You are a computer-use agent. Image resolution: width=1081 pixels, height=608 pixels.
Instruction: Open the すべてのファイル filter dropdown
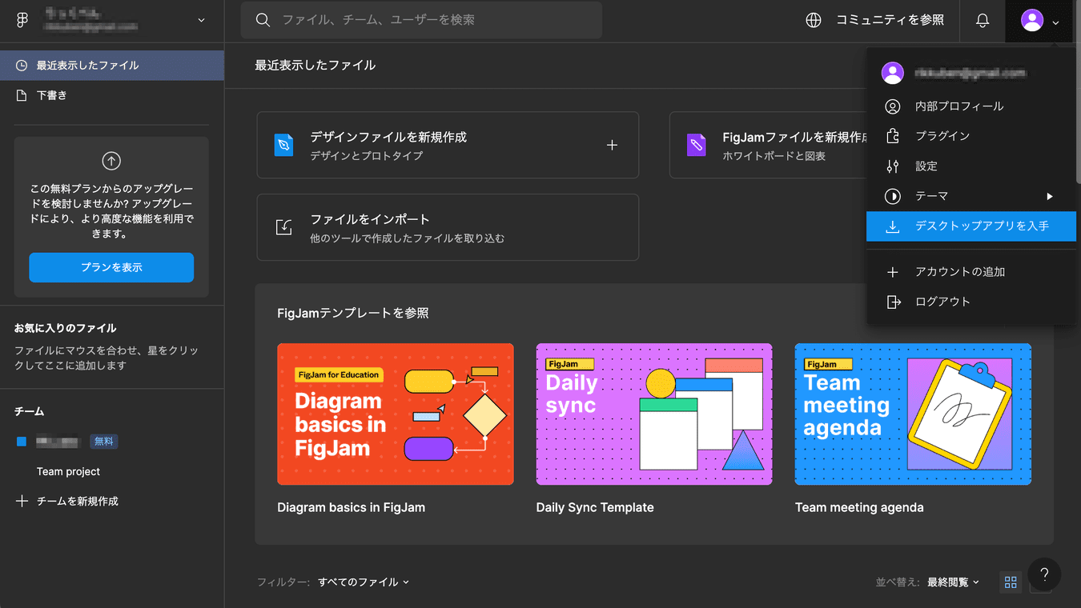click(x=364, y=582)
